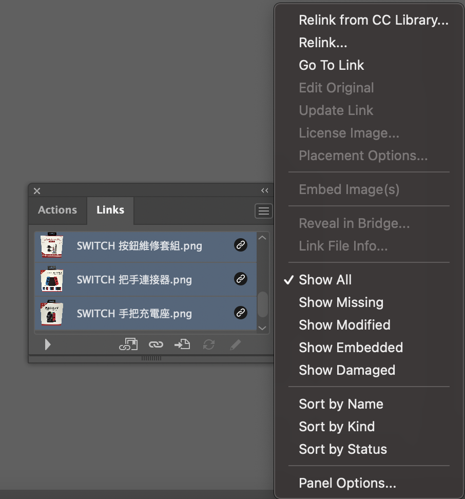Click the scrollbar up arrow in Links list
The height and width of the screenshot is (499, 465).
[x=262, y=237]
